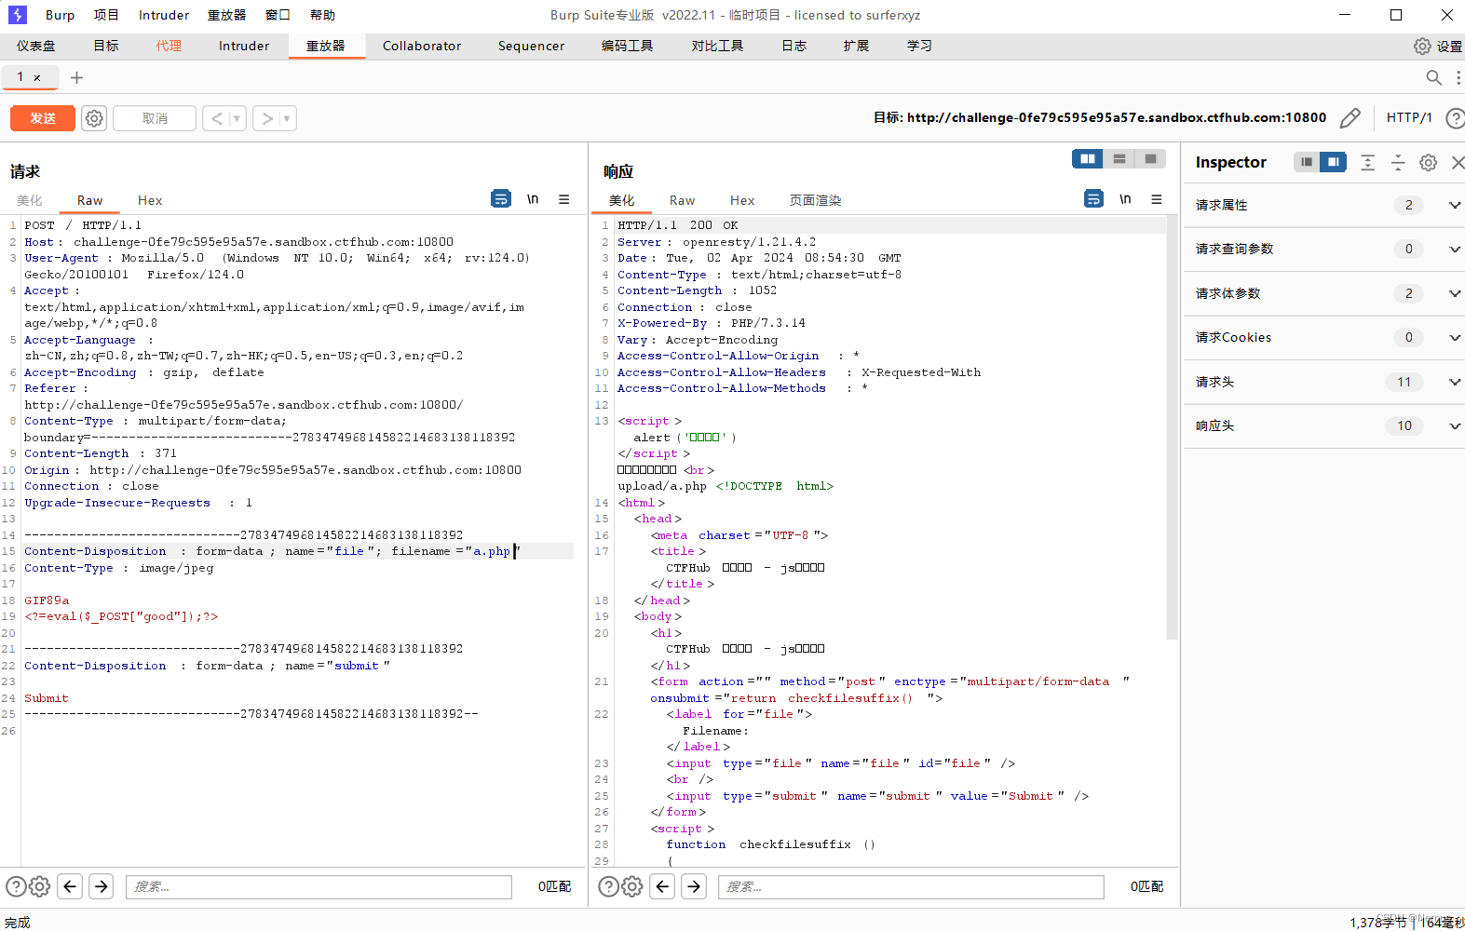Image resolution: width=1465 pixels, height=931 pixels.
Task: Click the response pane vertical scrollbar
Action: pyautogui.click(x=1173, y=428)
